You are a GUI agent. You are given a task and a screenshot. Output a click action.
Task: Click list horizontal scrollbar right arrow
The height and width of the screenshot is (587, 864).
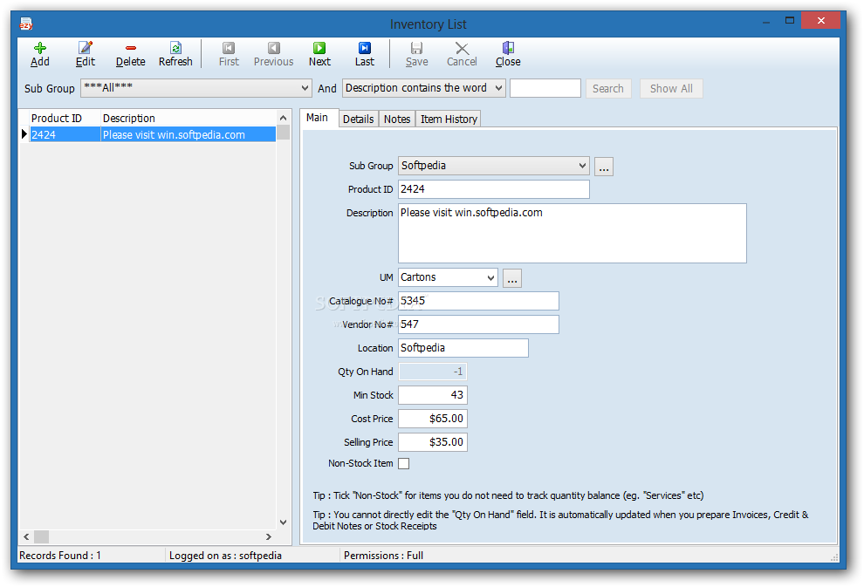pyautogui.click(x=269, y=536)
